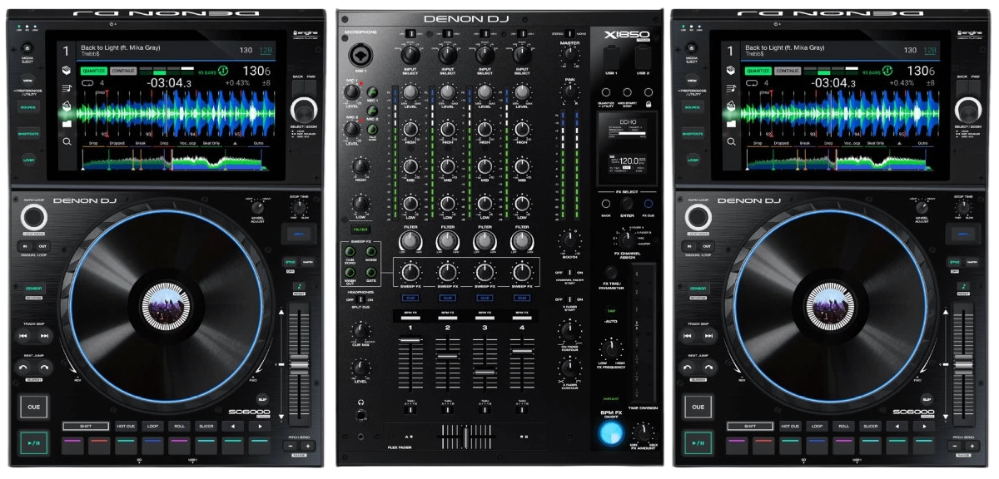Select SLICER pad mode on right deck
This screenshot has width=999, height=479.
pos(871,426)
